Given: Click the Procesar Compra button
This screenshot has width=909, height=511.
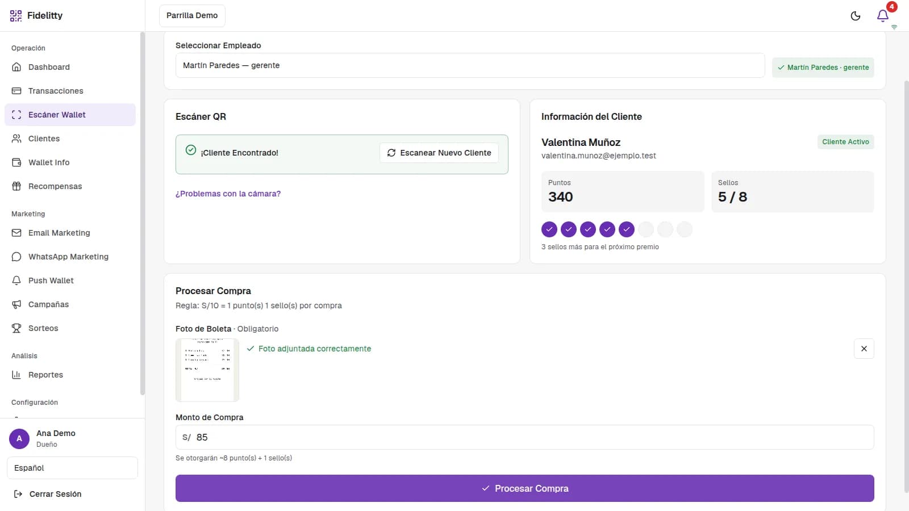Looking at the screenshot, I should coord(524,488).
